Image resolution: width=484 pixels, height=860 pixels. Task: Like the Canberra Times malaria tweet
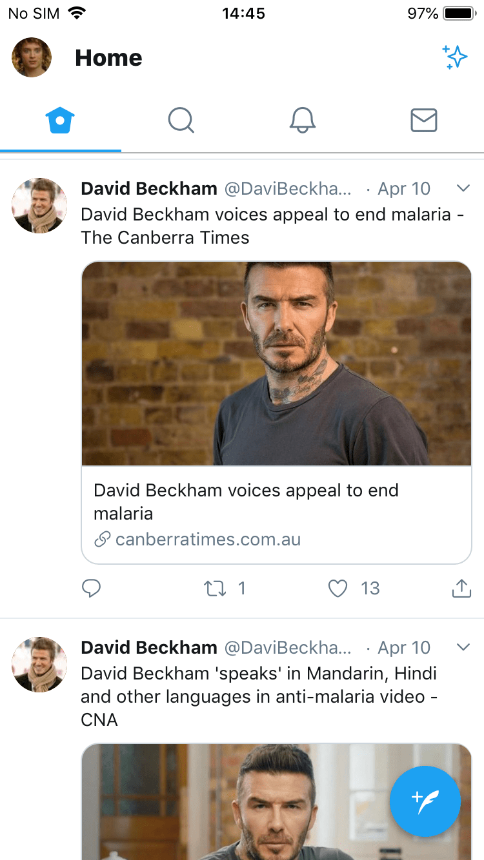point(338,588)
